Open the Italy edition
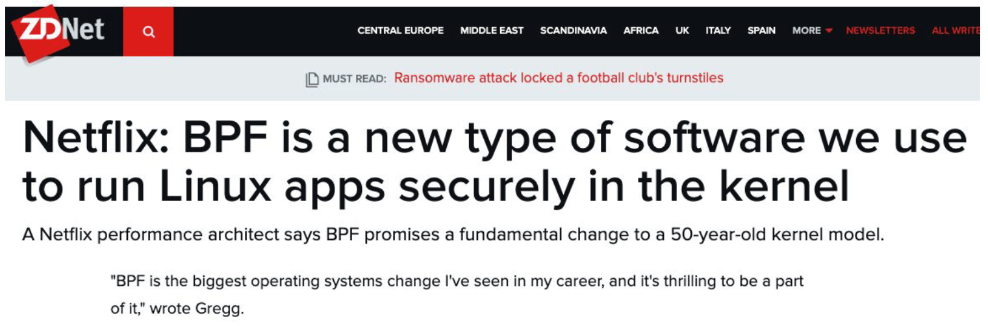Viewport: 988px width, 330px height. [x=718, y=30]
